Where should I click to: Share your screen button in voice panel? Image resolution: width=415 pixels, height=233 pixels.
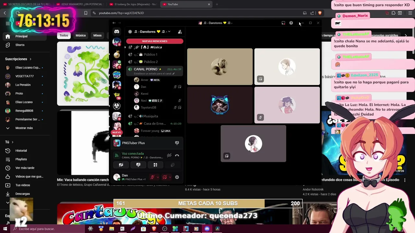point(138,165)
